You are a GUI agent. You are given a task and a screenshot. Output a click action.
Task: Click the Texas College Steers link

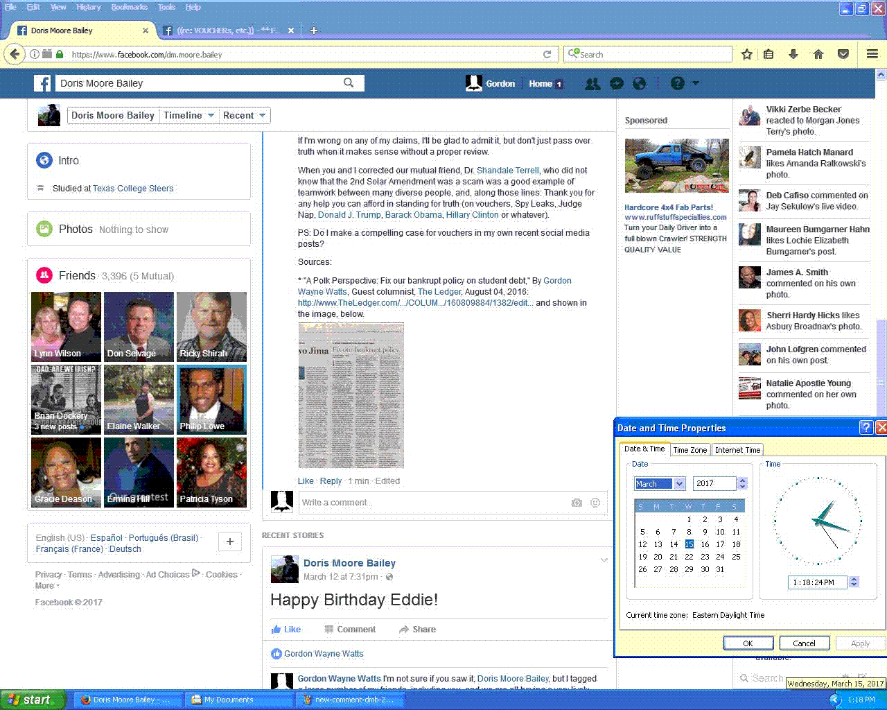(133, 189)
